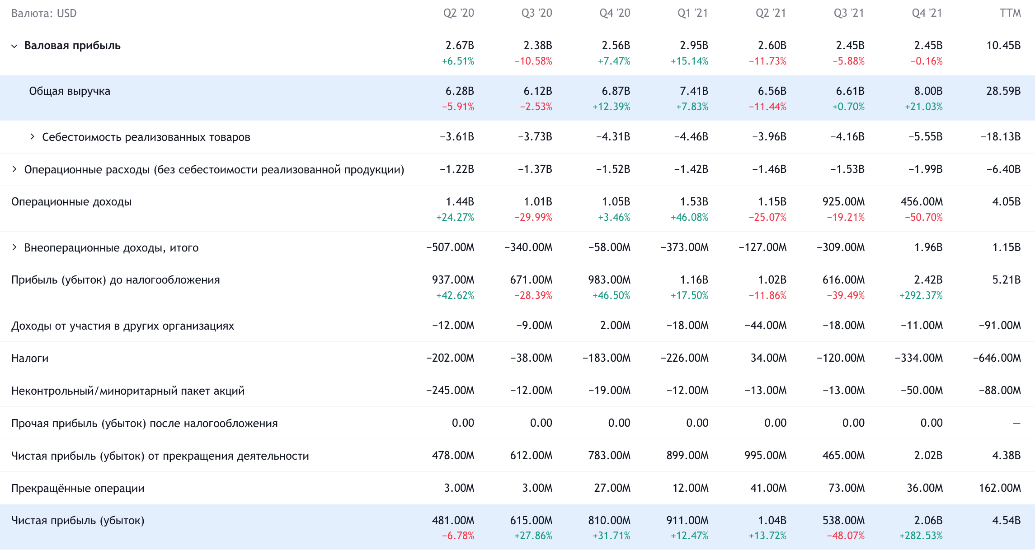The width and height of the screenshot is (1035, 550).
Task: Click cost of goods TTM -18.13B
Action: coord(1001,137)
